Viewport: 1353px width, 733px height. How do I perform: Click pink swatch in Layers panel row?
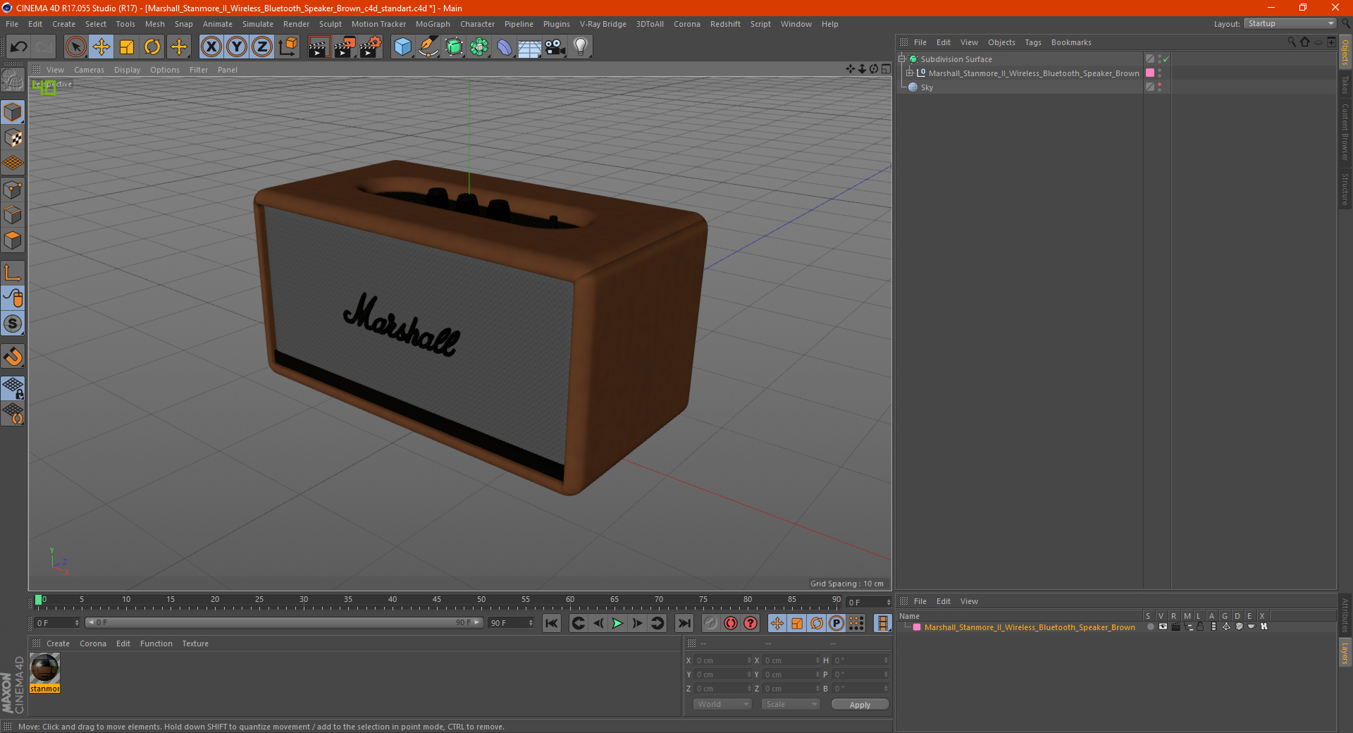[x=917, y=627]
